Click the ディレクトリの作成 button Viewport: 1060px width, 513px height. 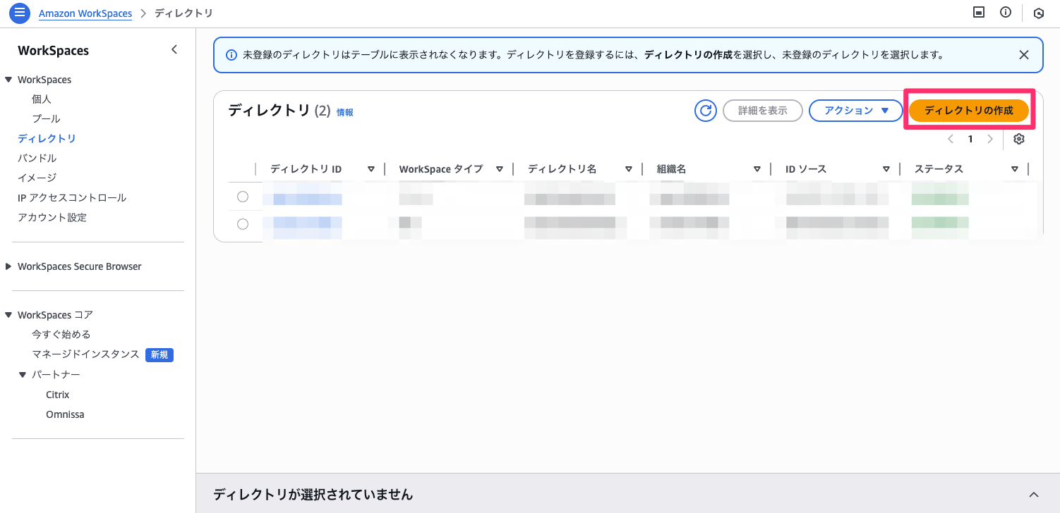click(969, 110)
